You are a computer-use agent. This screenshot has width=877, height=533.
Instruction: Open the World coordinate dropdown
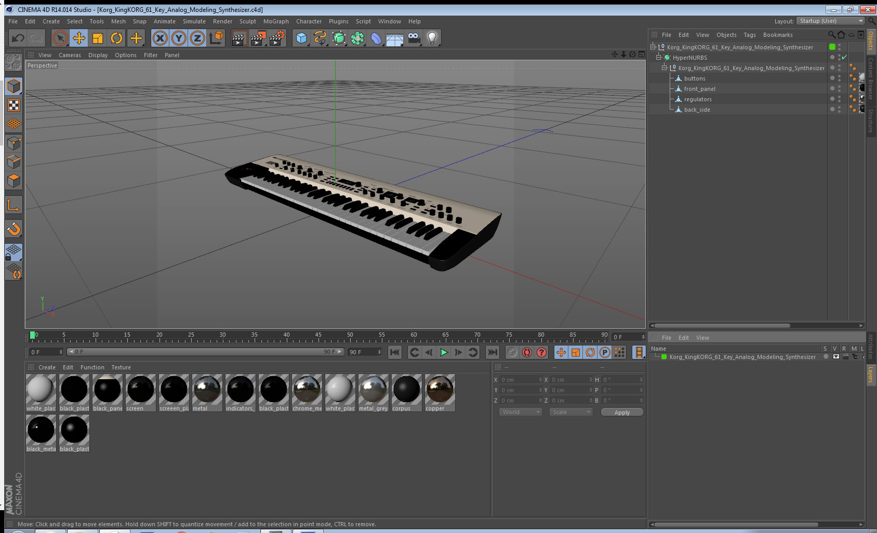point(521,412)
